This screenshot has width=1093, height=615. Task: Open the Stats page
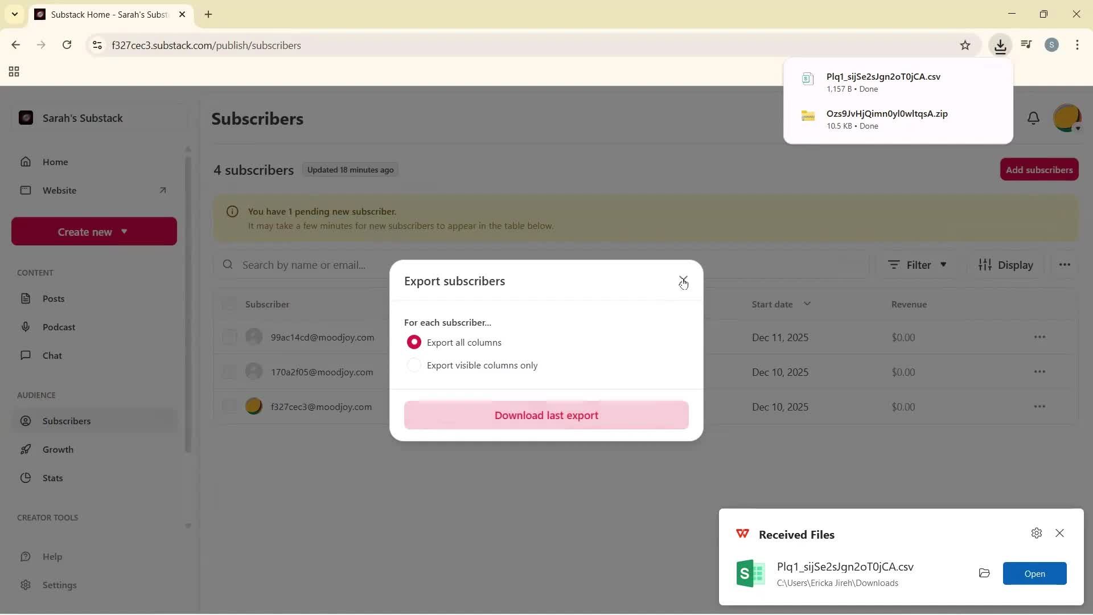(52, 478)
